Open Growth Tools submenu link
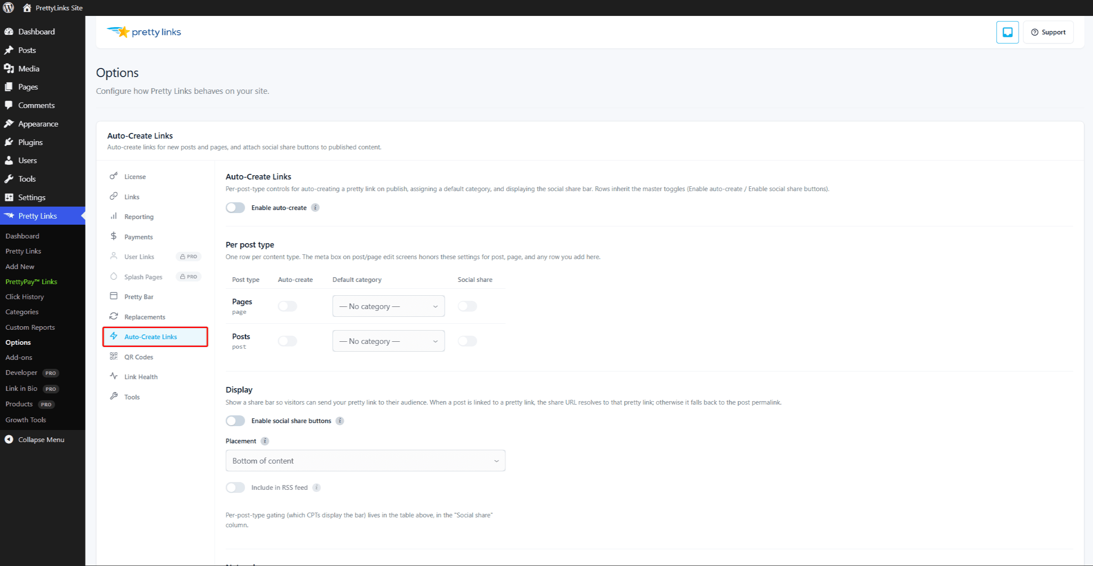 [25, 420]
